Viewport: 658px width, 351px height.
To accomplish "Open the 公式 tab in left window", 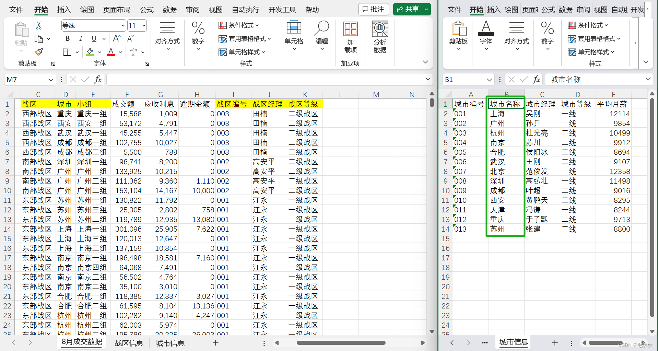I will click(x=147, y=10).
